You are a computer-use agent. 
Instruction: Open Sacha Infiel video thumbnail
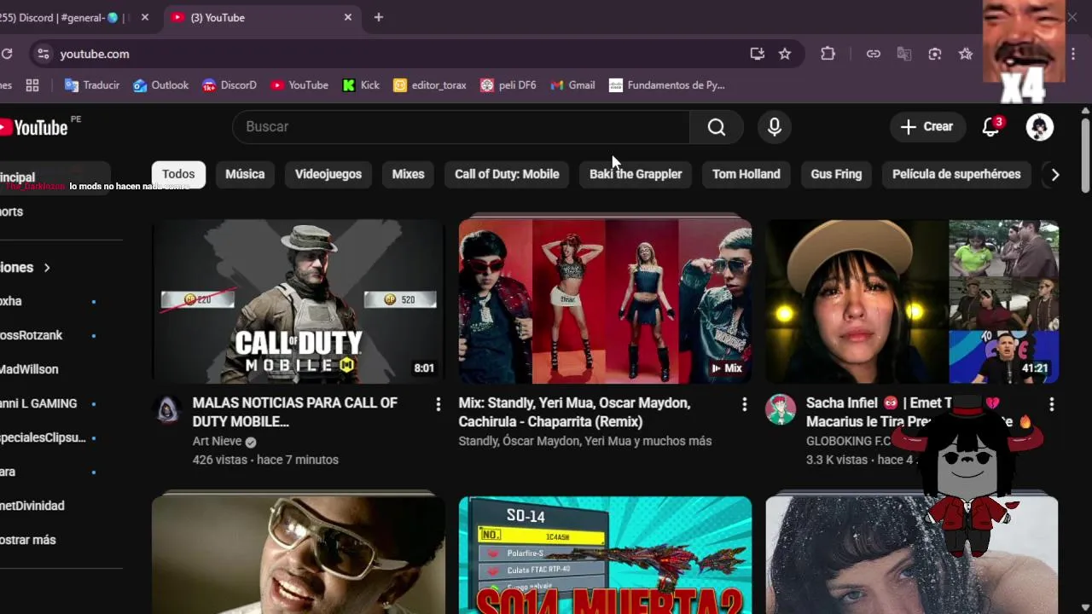912,301
